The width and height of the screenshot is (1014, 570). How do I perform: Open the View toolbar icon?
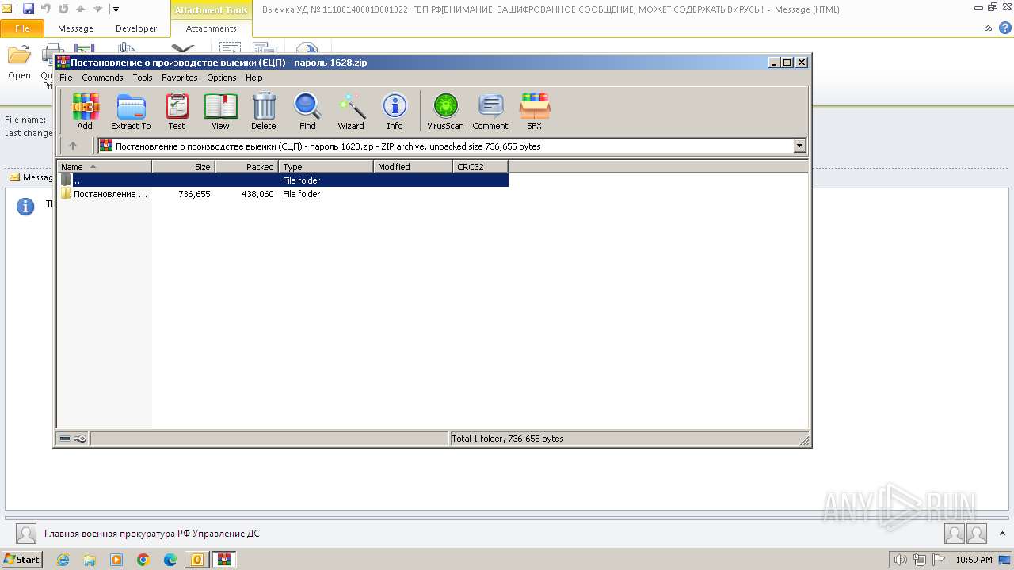[220, 111]
